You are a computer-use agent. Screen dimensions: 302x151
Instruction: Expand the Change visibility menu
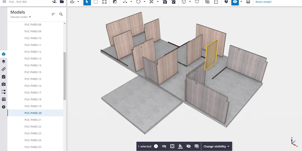(x=216, y=146)
